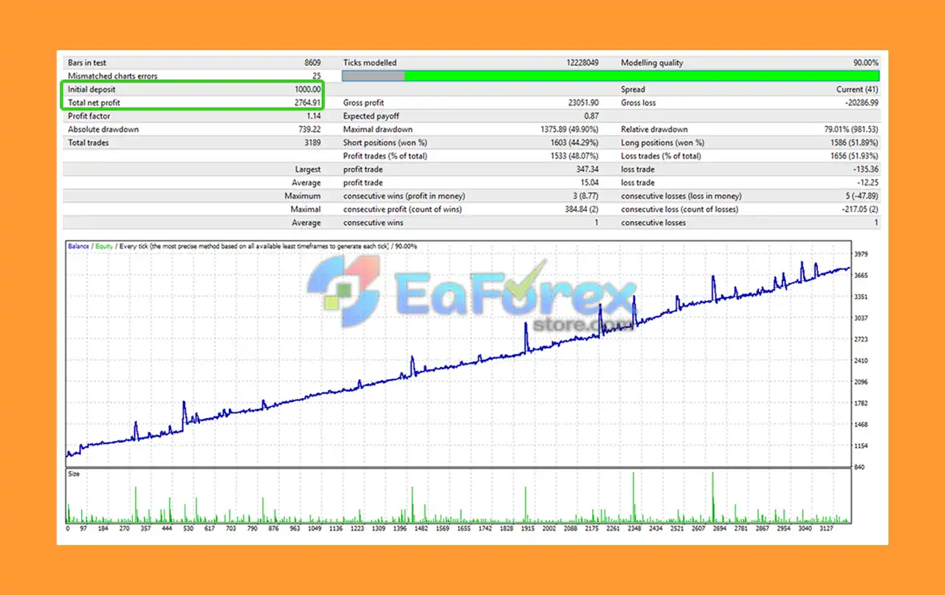Click the average consecutive losses value 1
The width and height of the screenshot is (945, 595).
pyautogui.click(x=876, y=223)
